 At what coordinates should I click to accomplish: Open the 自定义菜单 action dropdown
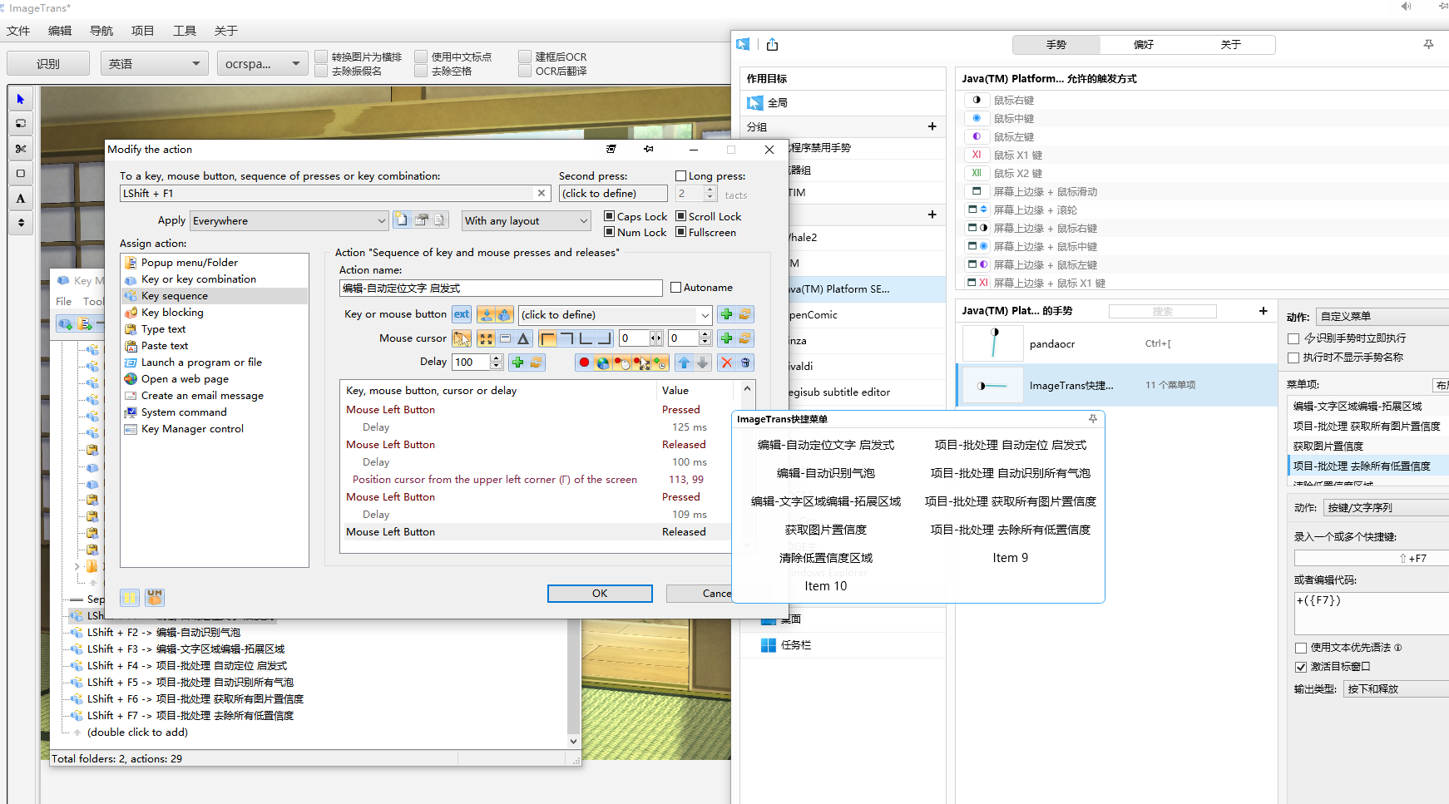(1382, 317)
